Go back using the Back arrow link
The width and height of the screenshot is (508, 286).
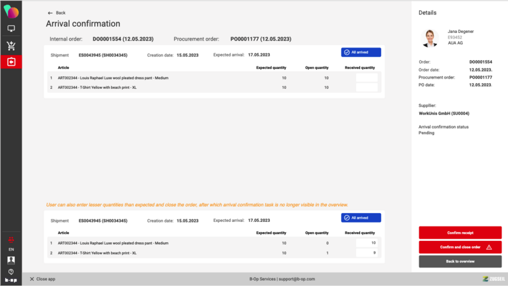(57, 13)
